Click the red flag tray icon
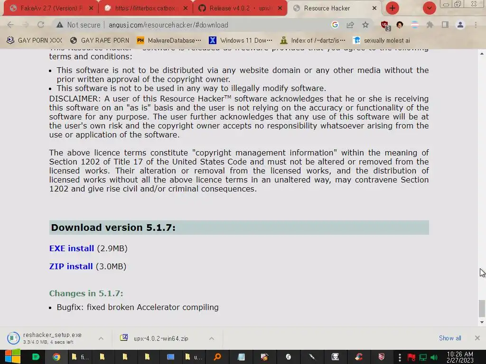Image resolution: width=486 pixels, height=364 pixels. (411, 357)
